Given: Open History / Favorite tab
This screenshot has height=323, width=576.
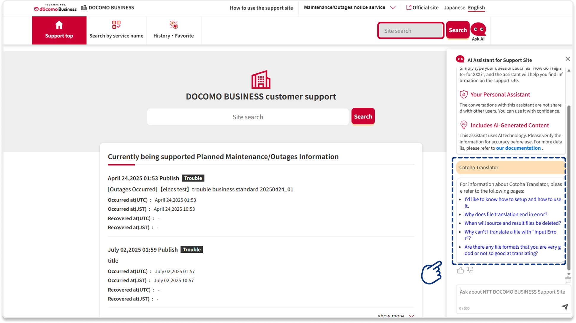Looking at the screenshot, I should coord(173,30).
